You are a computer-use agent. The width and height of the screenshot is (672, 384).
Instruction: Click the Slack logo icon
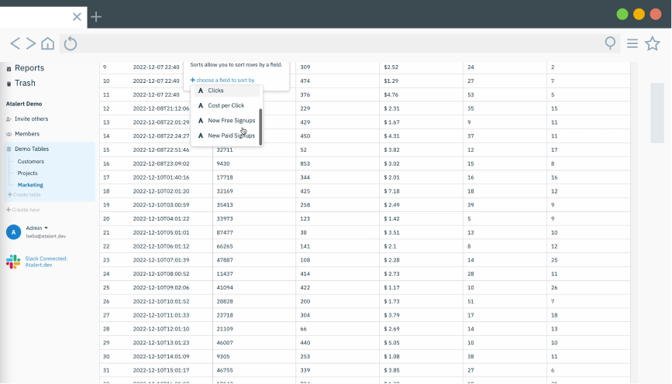pyautogui.click(x=13, y=262)
